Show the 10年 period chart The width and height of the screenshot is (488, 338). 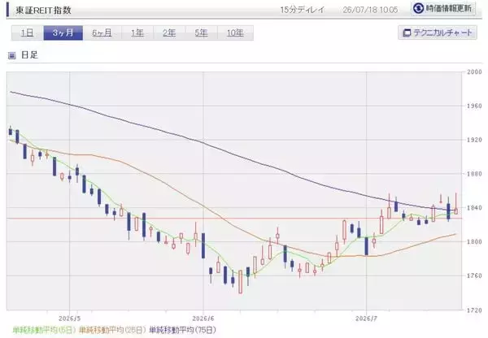pos(235,33)
